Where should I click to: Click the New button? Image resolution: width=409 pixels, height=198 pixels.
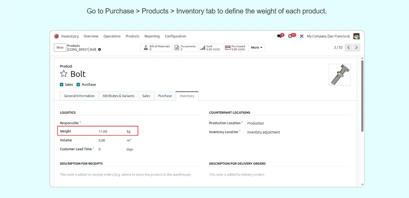(x=60, y=48)
